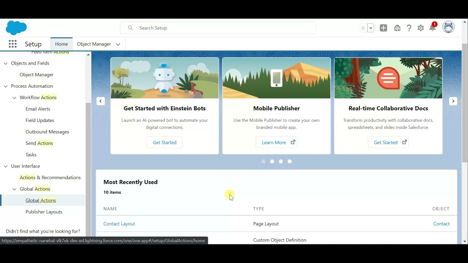
Task: Click the page scroll down arrow
Action: [465, 241]
